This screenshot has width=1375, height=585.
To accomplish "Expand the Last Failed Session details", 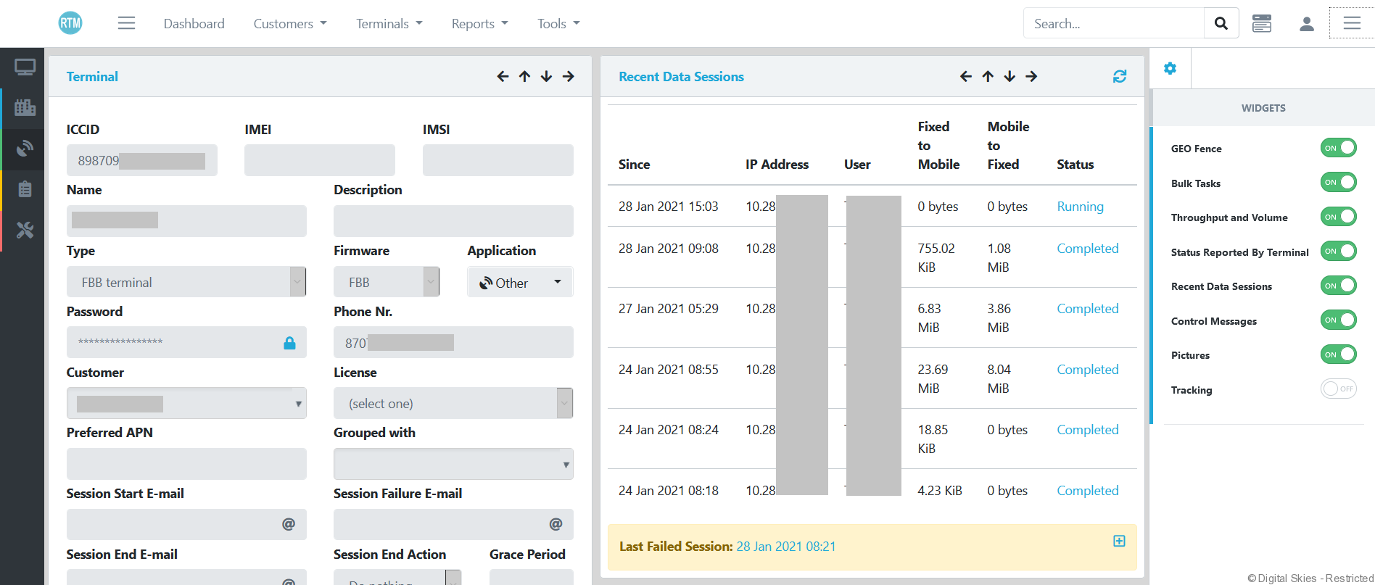I will 1119,542.
